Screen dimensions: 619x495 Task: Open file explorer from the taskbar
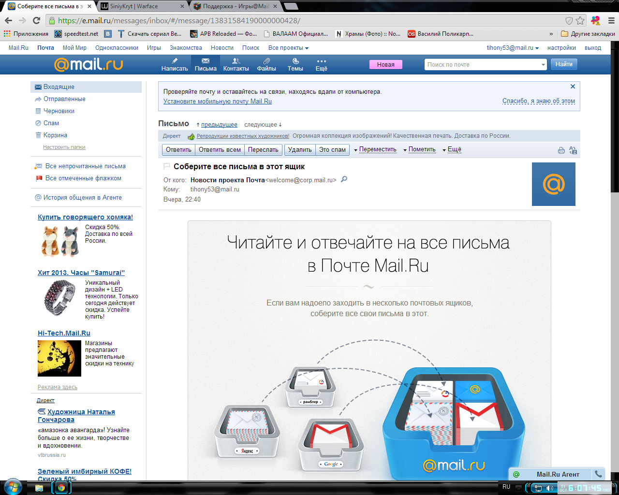39,488
